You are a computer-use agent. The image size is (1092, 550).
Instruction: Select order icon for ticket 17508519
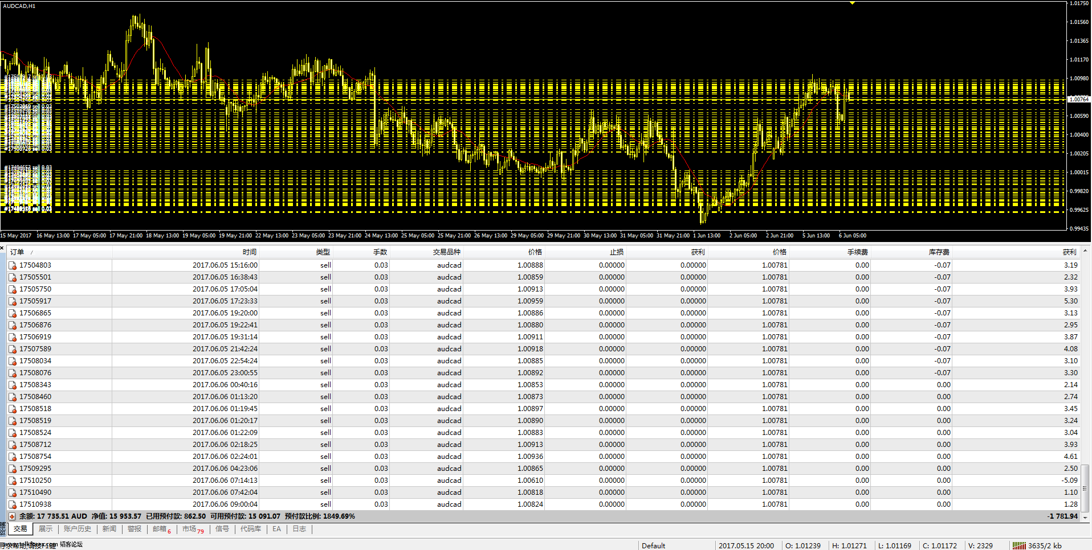coord(13,421)
